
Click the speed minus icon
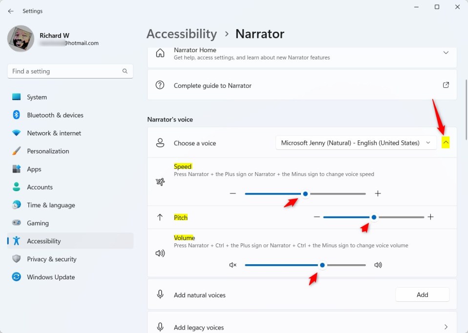pyautogui.click(x=233, y=194)
